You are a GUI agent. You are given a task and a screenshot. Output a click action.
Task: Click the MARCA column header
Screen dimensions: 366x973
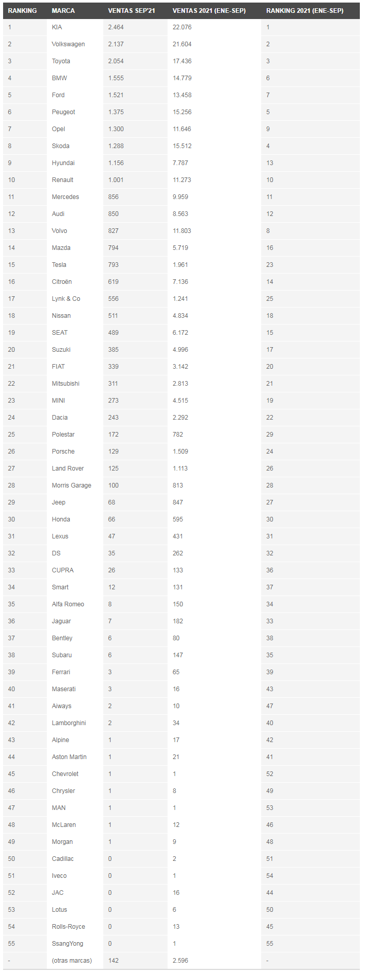[63, 10]
